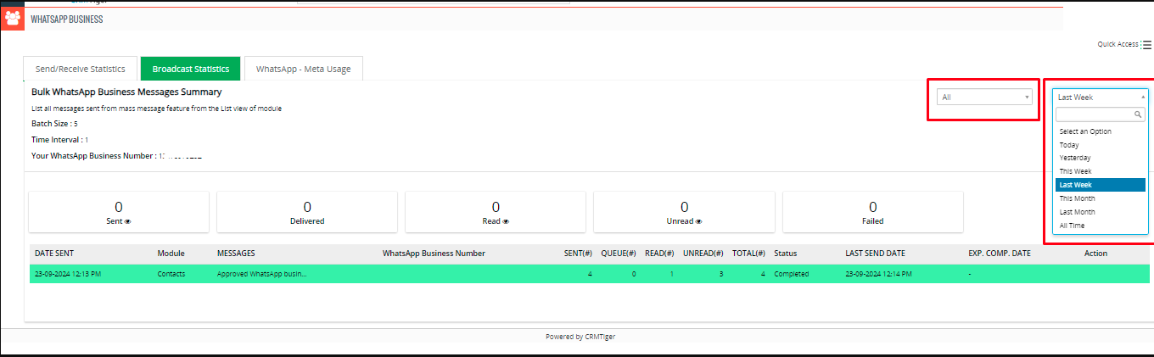Screen dimensions: 1154x357
Task: Click the UNREAD(#) column header
Action: 703,254
